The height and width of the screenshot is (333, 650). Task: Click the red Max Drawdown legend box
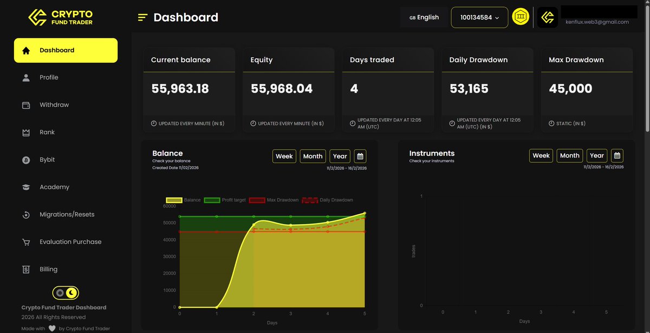pos(257,200)
